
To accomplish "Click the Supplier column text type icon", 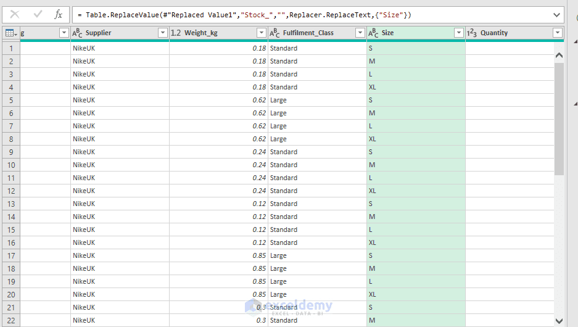I will click(77, 33).
